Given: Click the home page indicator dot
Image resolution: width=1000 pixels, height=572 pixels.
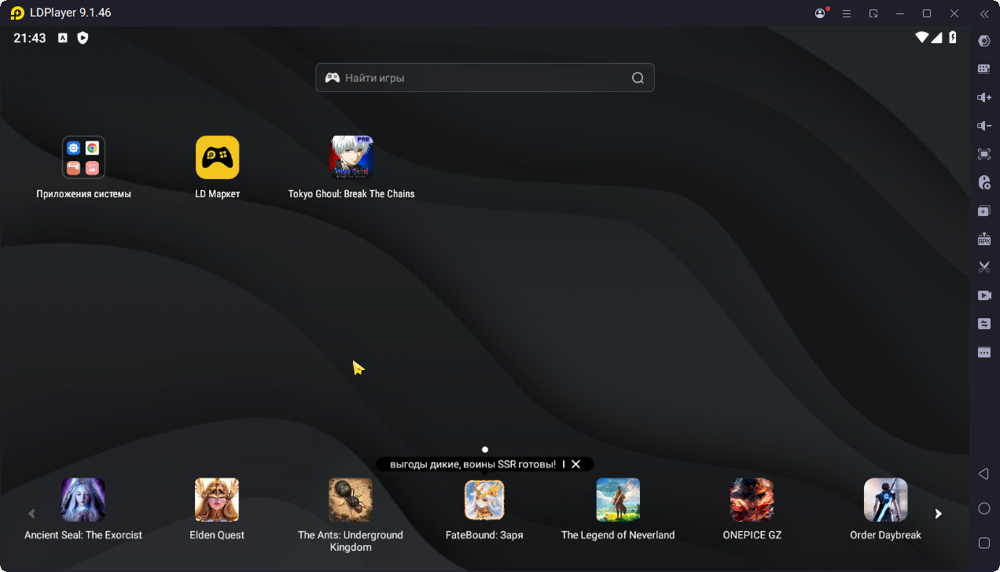Looking at the screenshot, I should coord(485,449).
